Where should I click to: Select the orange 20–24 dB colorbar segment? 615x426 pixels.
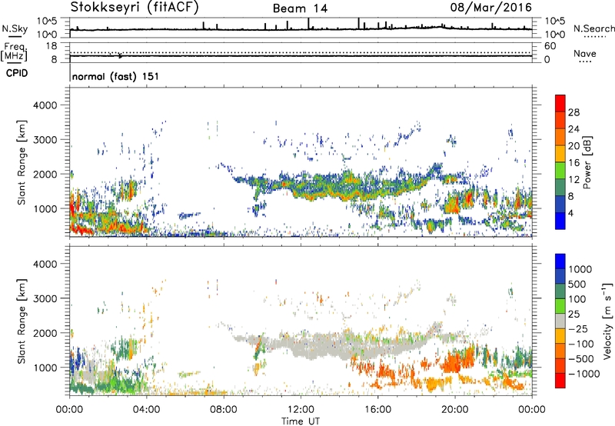pos(560,138)
